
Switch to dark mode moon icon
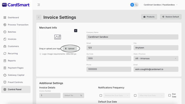136,5
